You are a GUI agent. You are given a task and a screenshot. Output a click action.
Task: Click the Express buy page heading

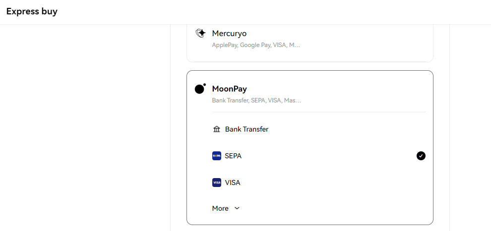[x=32, y=11]
